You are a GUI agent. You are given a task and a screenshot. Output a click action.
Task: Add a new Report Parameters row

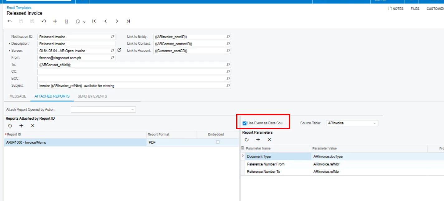pos(258,139)
